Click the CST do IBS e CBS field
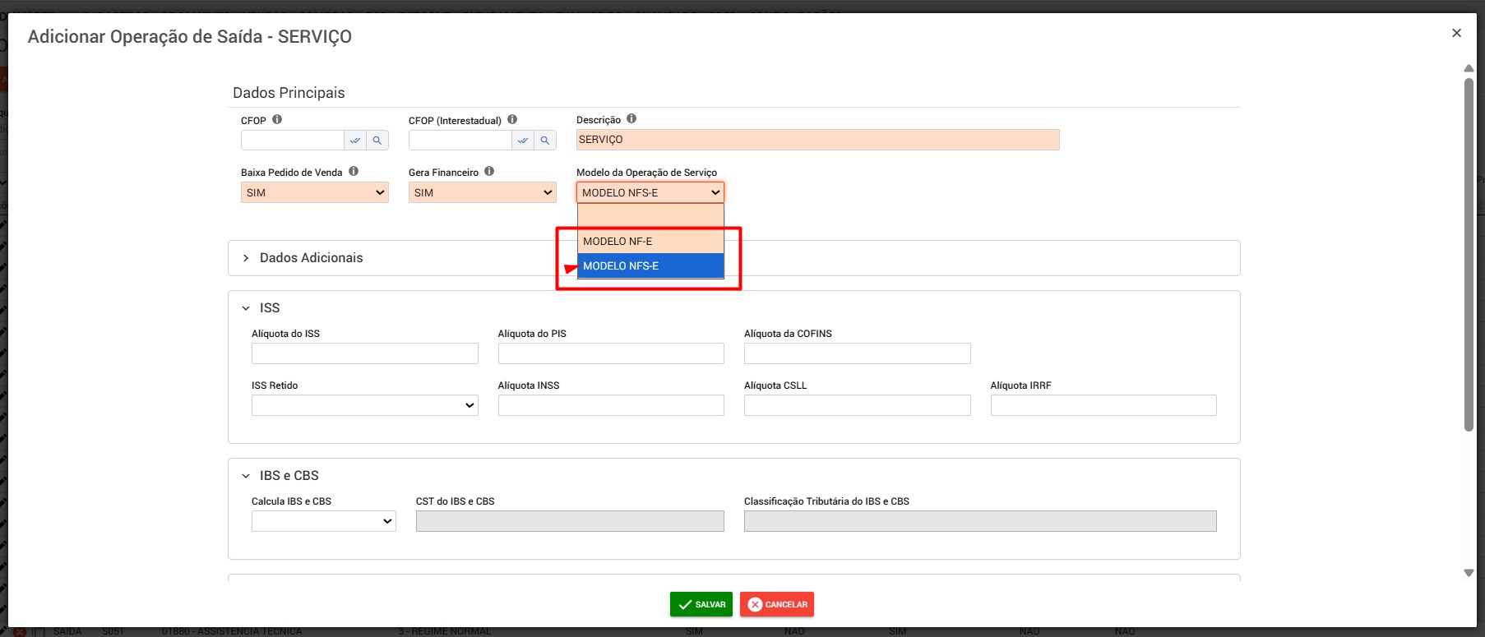This screenshot has width=1485, height=637. coord(570,521)
